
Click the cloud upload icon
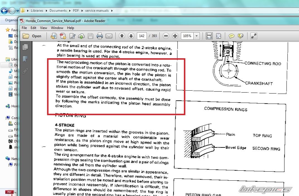coord(81,36)
